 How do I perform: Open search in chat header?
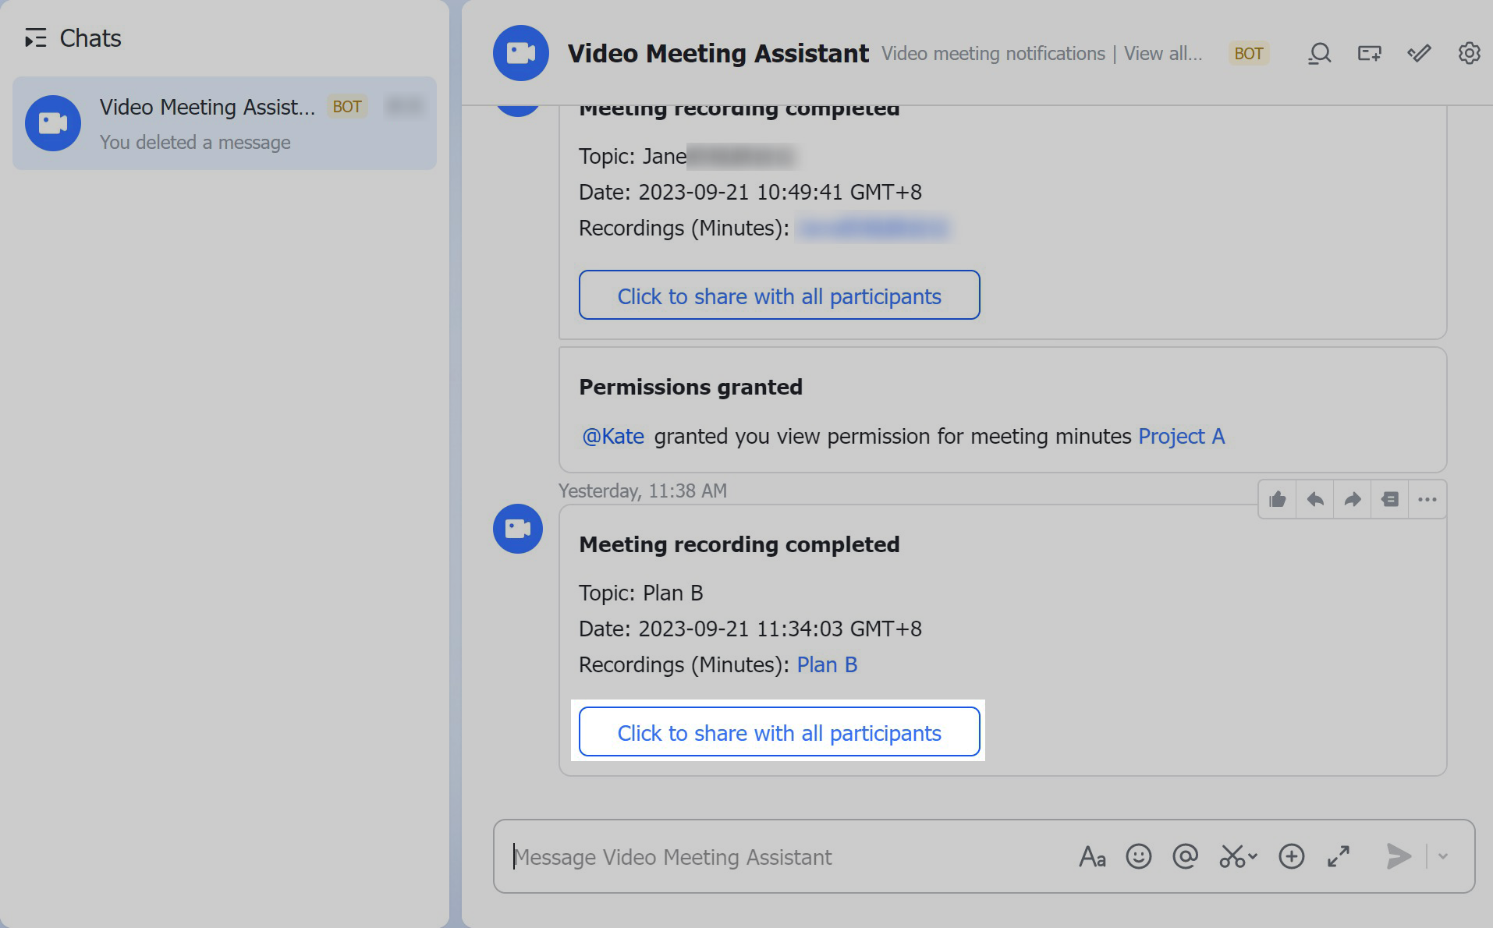point(1319,53)
